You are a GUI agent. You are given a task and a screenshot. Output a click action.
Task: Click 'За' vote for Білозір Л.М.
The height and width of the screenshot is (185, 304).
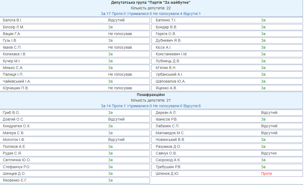[110, 27]
